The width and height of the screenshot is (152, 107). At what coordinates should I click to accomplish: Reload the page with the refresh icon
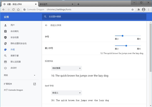(13, 10)
